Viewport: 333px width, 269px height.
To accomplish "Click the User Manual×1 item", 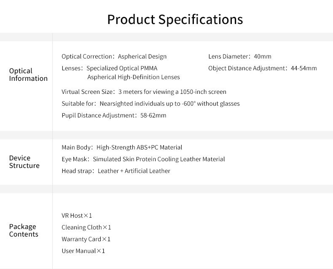I will [x=83, y=251].
